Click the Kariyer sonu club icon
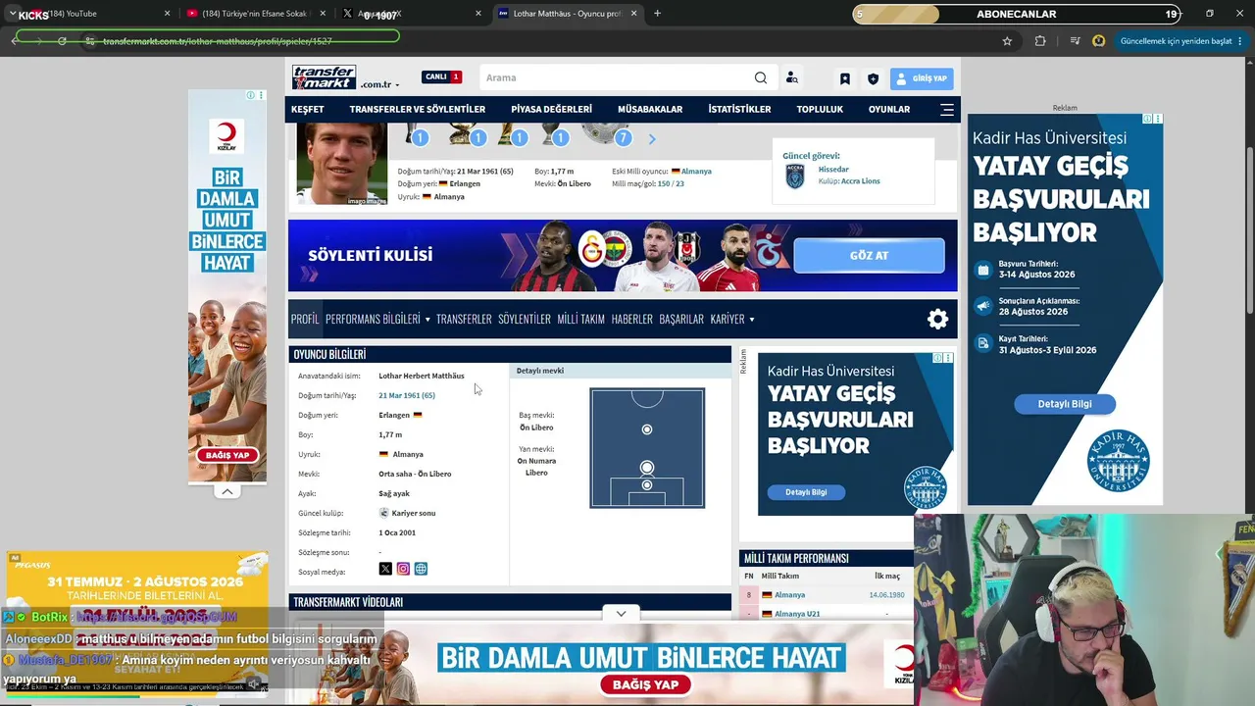The height and width of the screenshot is (706, 1255). pyautogui.click(x=384, y=513)
